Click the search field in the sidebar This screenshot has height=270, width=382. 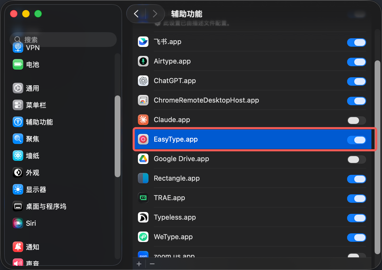(x=63, y=39)
